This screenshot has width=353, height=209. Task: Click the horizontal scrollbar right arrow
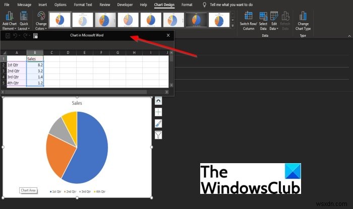coord(166,92)
